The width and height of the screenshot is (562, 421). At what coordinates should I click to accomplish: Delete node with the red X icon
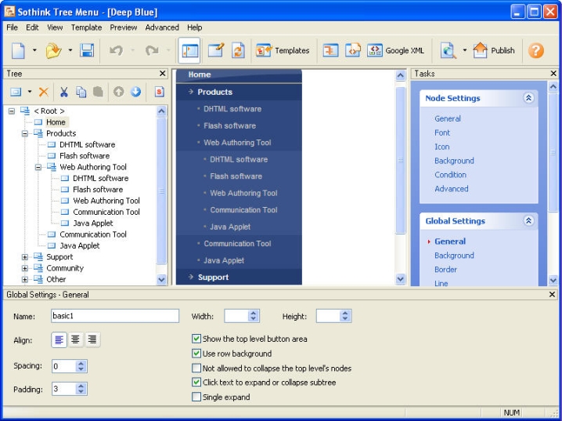click(44, 92)
